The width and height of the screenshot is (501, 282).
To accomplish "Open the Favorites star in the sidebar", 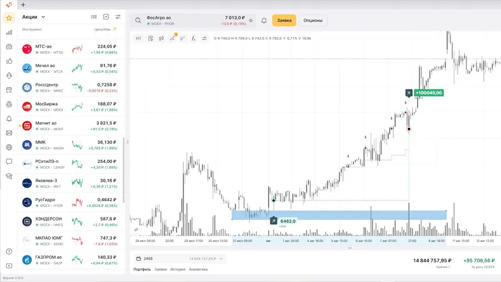I will pos(9,18).
